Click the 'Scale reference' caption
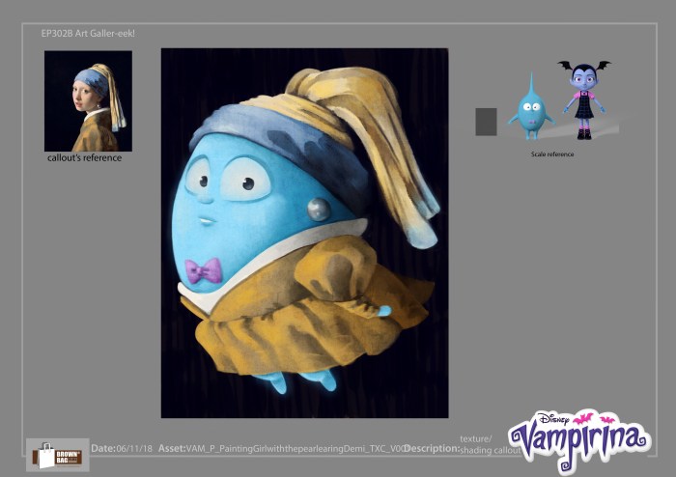This screenshot has height=477, width=676. click(553, 154)
